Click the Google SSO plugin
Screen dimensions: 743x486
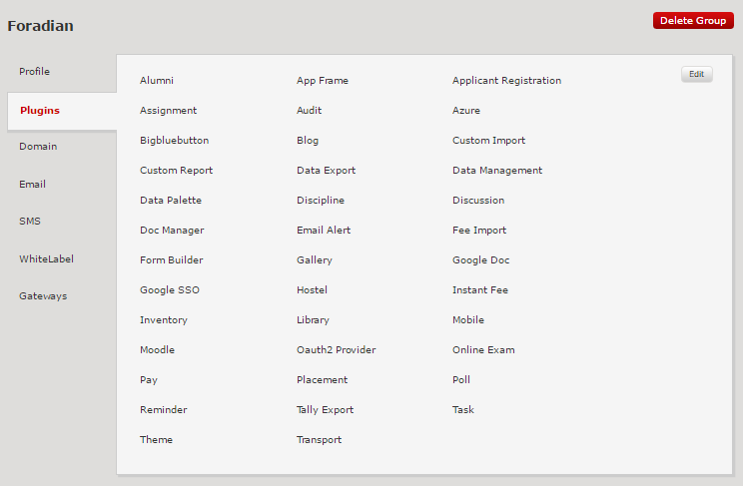[x=170, y=290]
